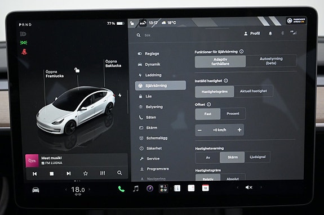
Task: Open the phone app in bottom bar
Action: pos(121,189)
